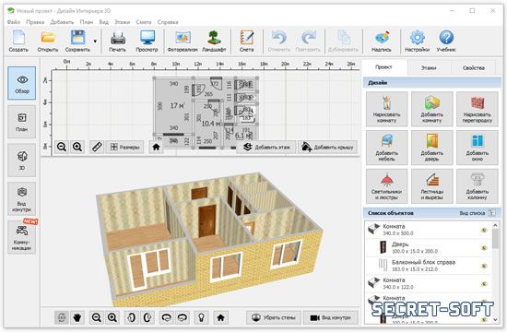The image size is (507, 333).
Task: Print using the Печать printer icon
Action: coord(117,41)
